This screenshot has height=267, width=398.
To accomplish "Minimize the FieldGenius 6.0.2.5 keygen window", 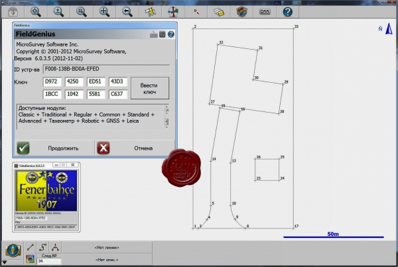I will click(56, 165).
